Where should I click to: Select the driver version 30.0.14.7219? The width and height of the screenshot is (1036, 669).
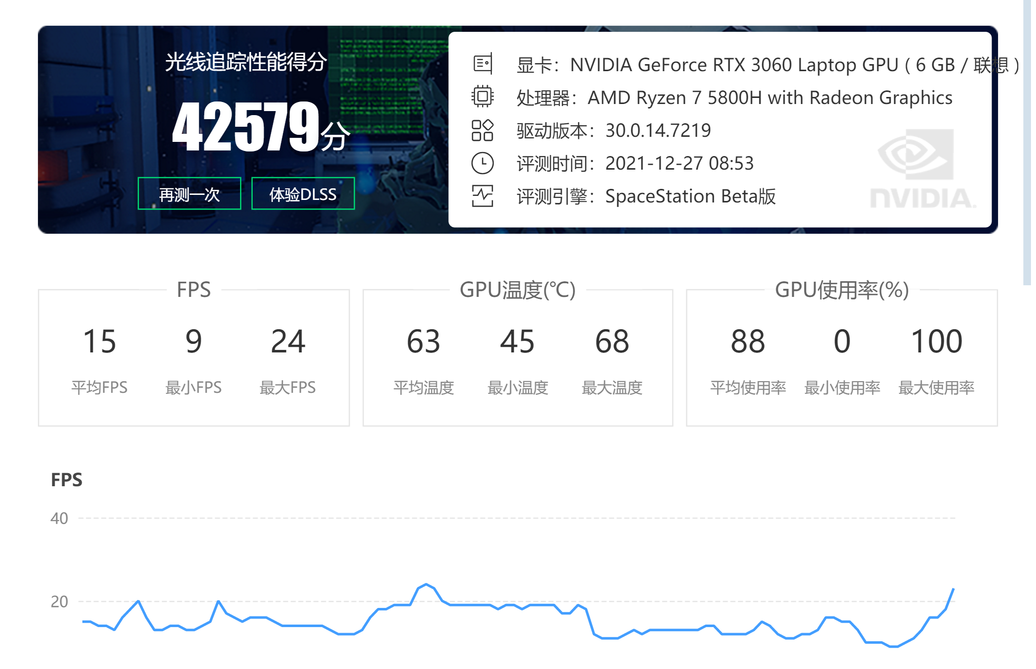[x=658, y=130]
